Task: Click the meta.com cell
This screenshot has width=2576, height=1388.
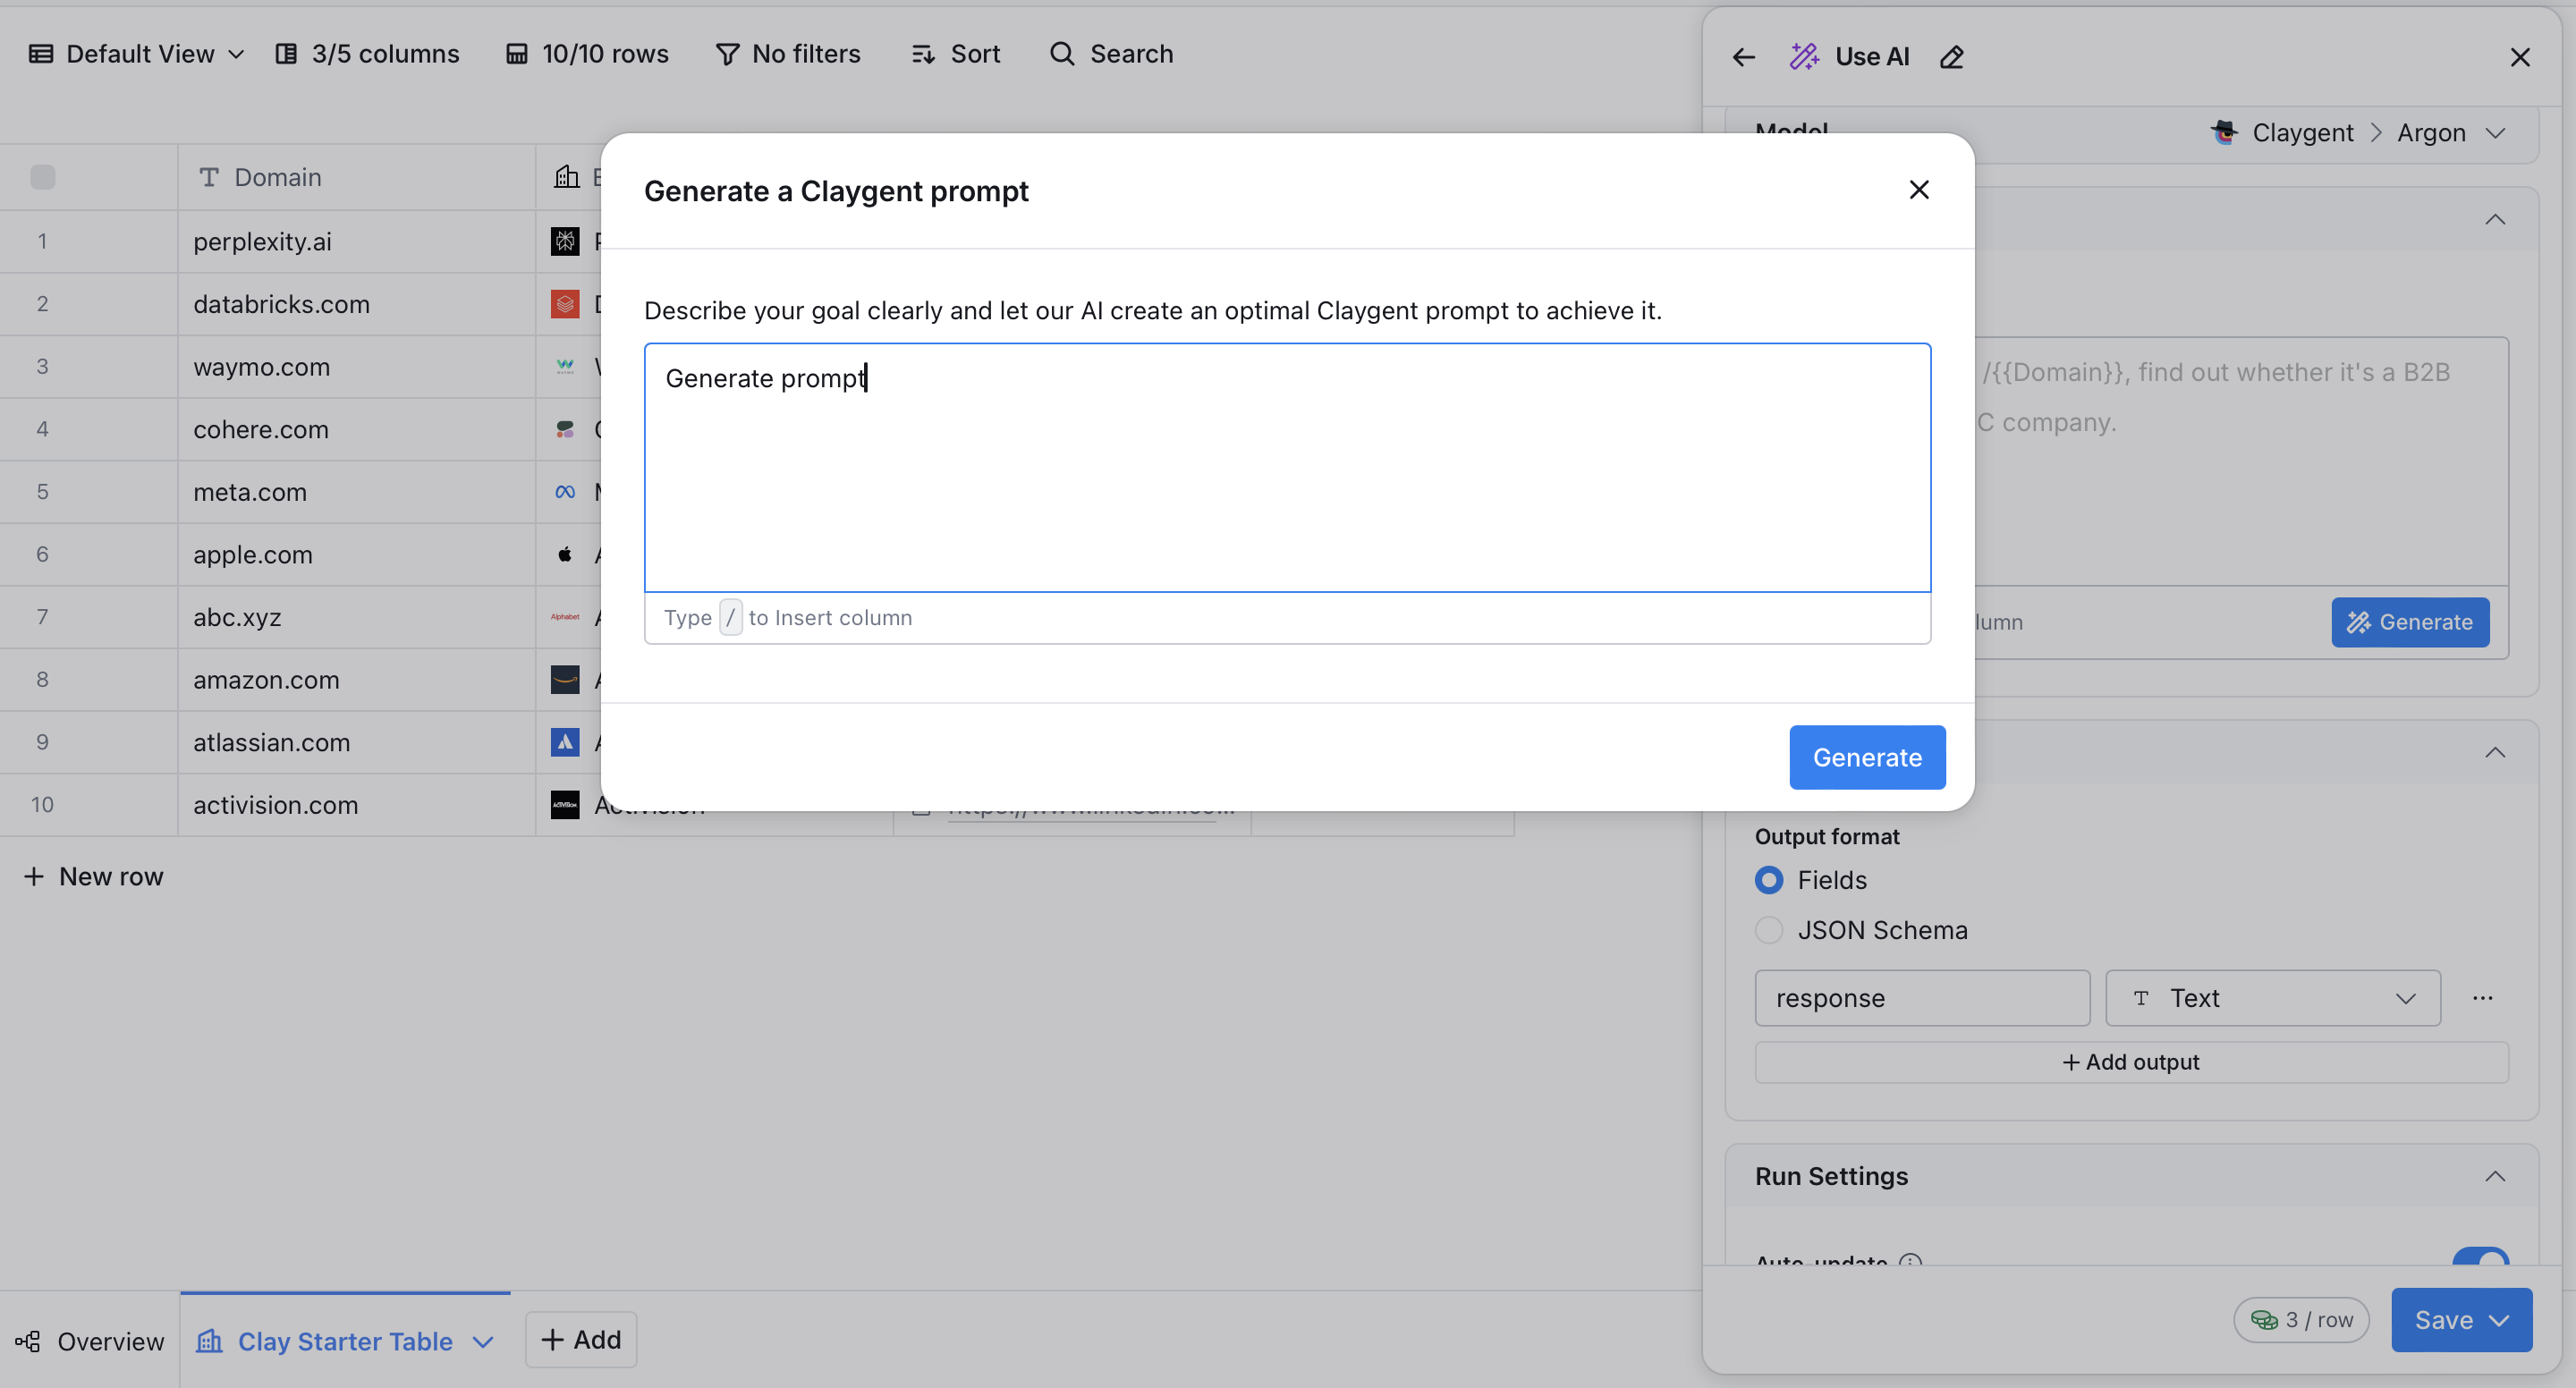Action: click(x=357, y=492)
